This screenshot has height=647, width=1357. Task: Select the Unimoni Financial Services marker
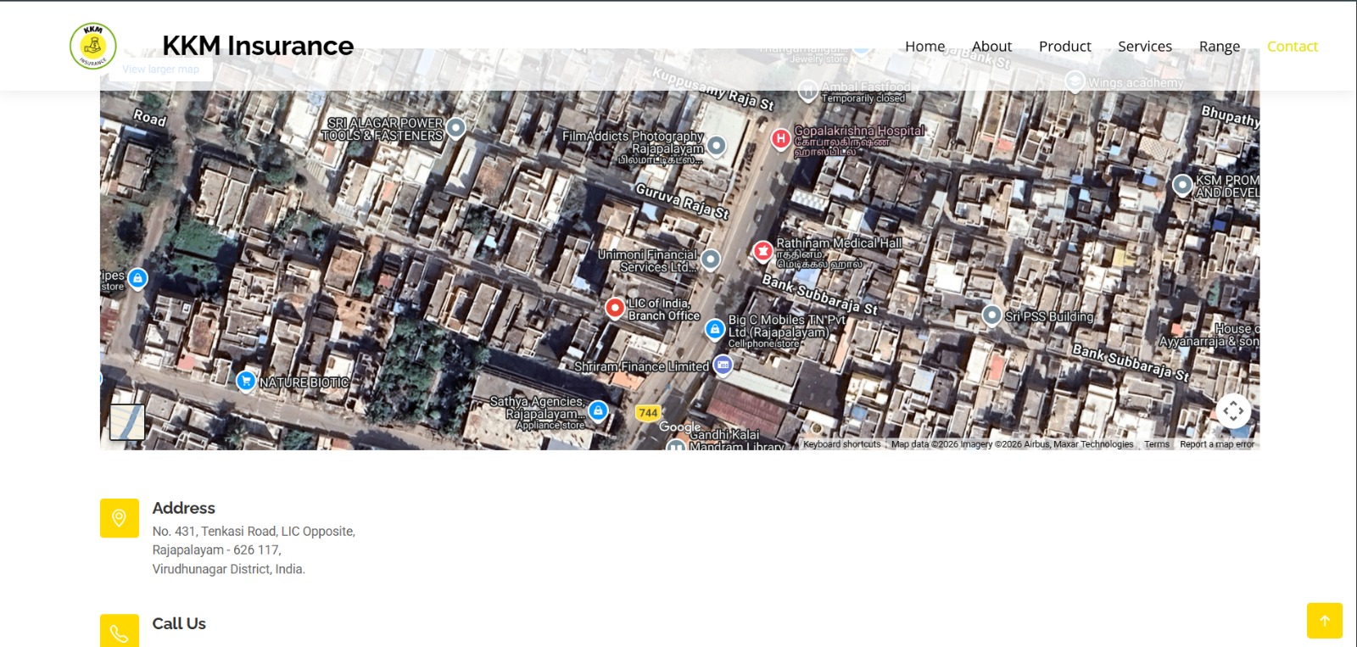click(711, 259)
